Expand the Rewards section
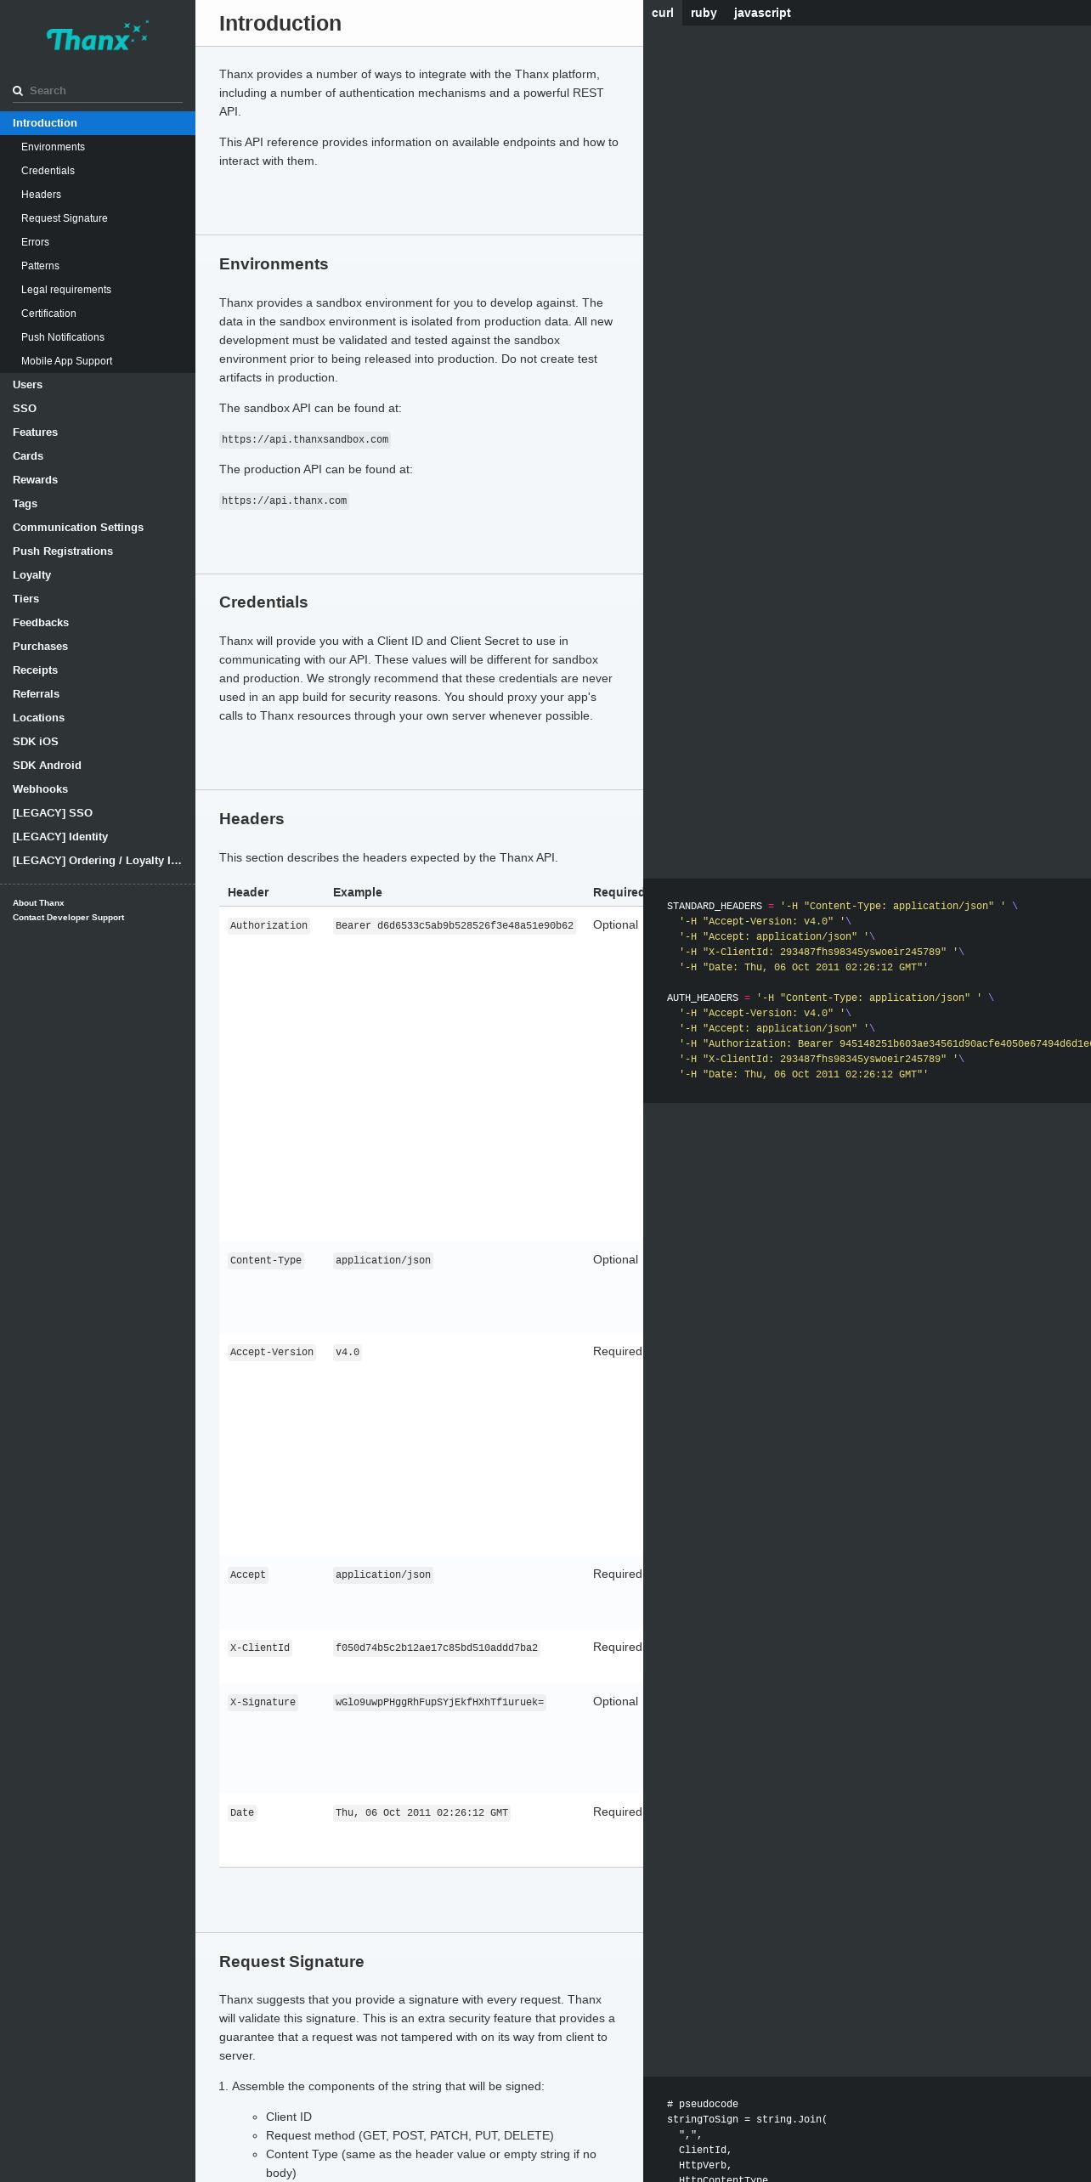The width and height of the screenshot is (1091, 2182). pyautogui.click(x=98, y=480)
